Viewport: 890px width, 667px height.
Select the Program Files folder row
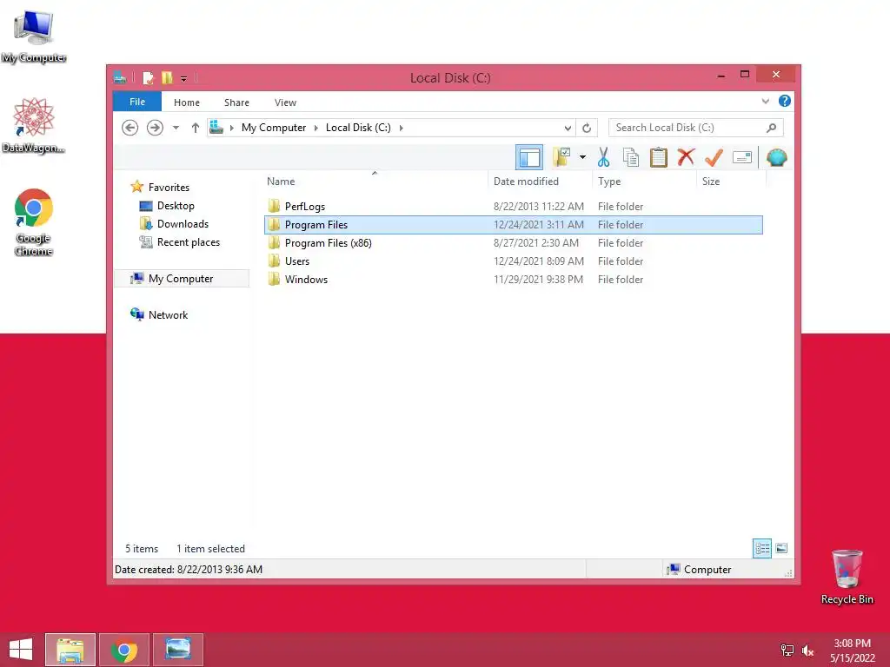[x=513, y=225]
